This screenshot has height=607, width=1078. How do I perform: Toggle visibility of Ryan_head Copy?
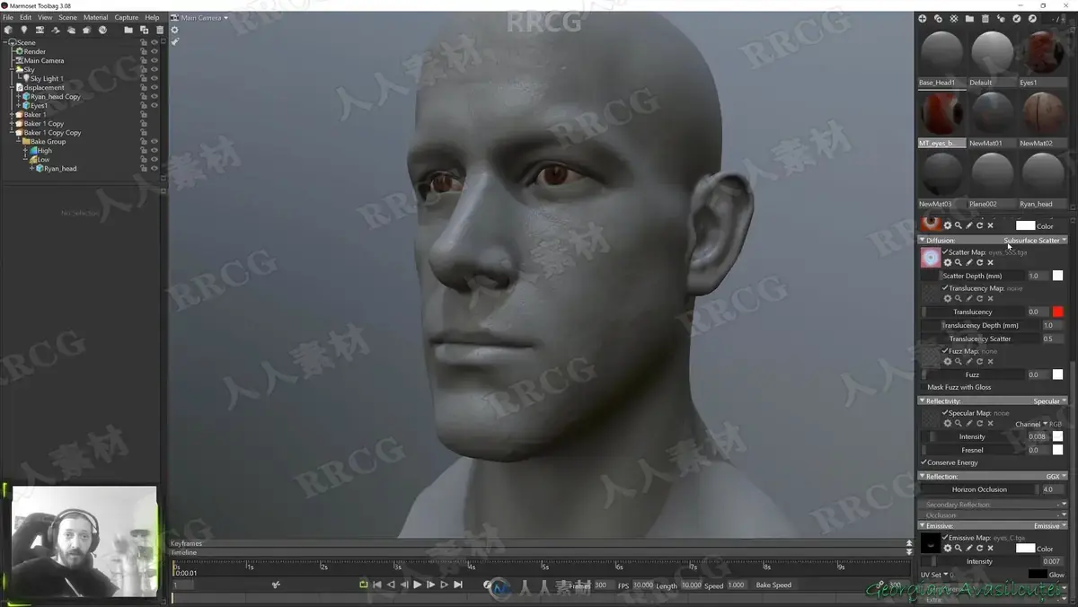(x=154, y=96)
